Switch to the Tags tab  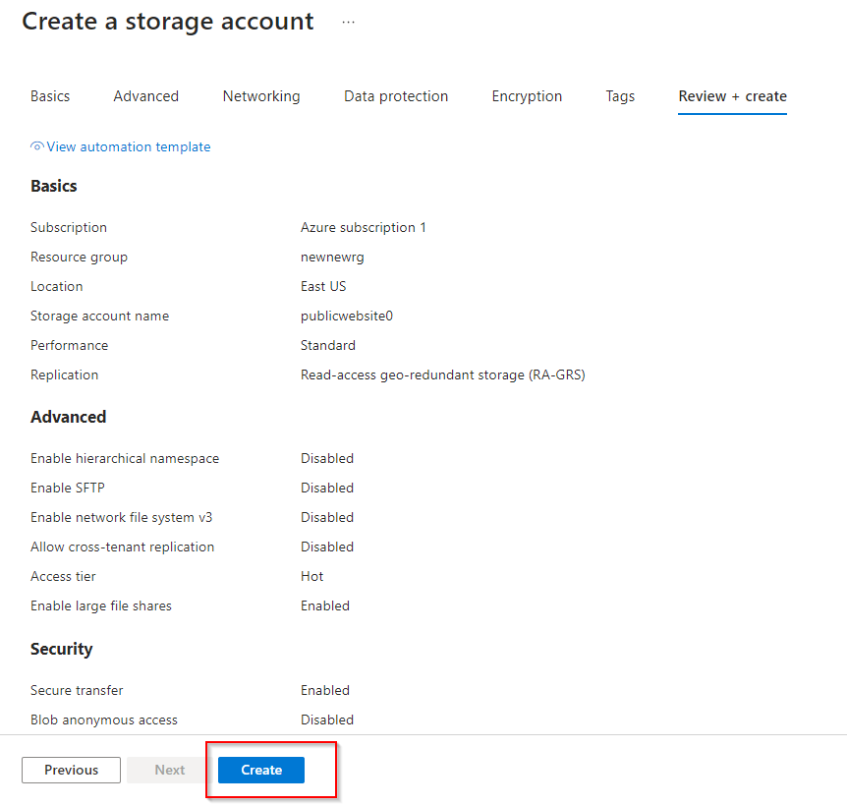click(x=620, y=96)
